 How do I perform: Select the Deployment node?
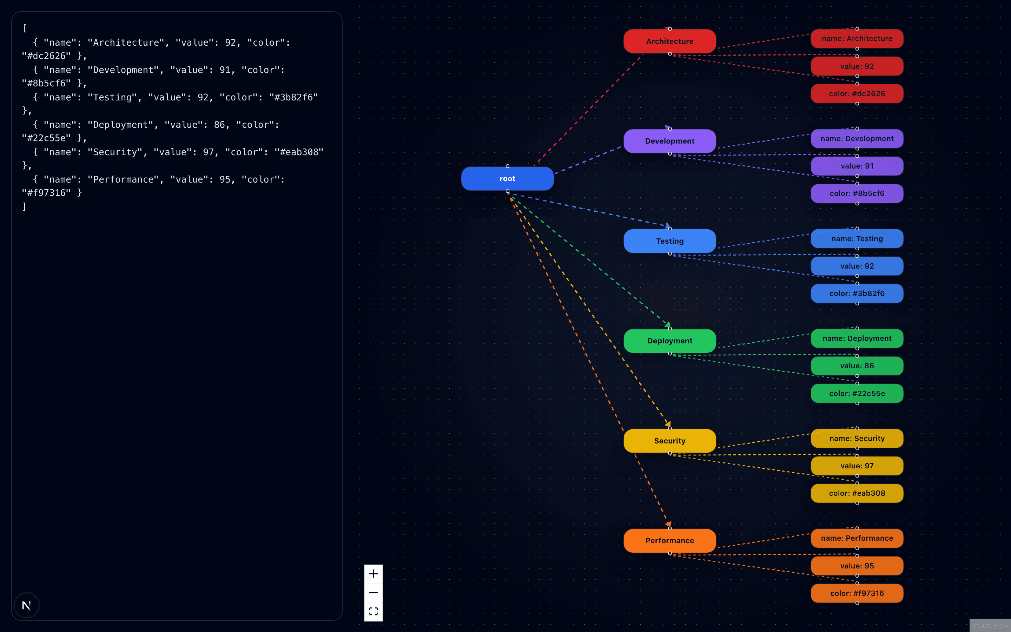click(x=669, y=341)
